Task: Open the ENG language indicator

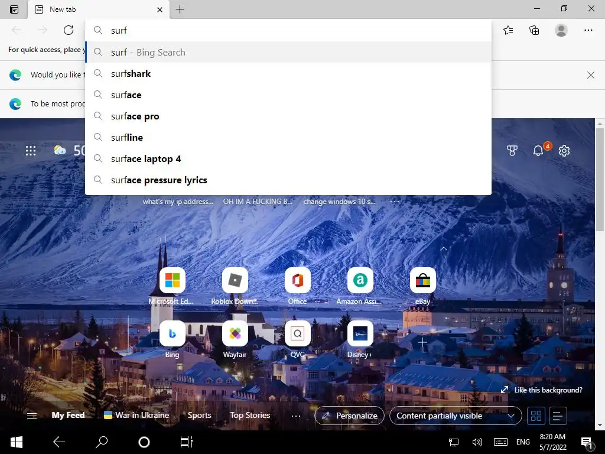Action: pyautogui.click(x=523, y=442)
